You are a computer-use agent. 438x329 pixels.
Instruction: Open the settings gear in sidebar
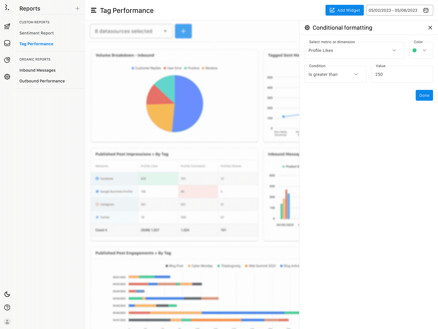click(7, 77)
